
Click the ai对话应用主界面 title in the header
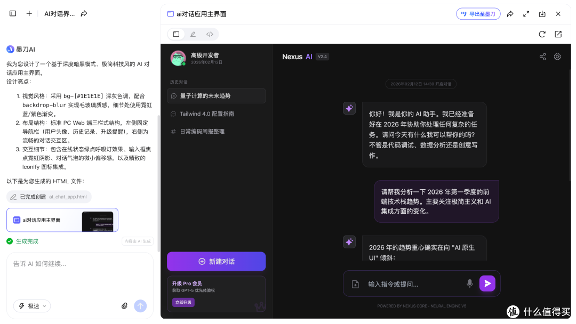click(201, 14)
